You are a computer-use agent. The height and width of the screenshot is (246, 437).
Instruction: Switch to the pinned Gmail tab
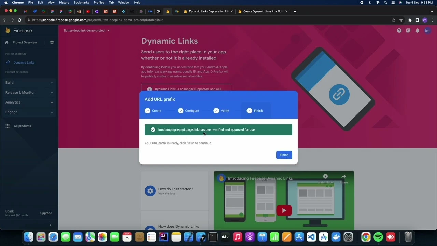click(x=26, y=11)
